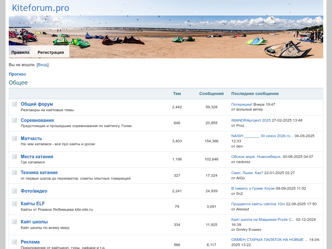Screen dimensions: 332x249
Task: Click the status icon beside Соревнования
Action: (14, 120)
